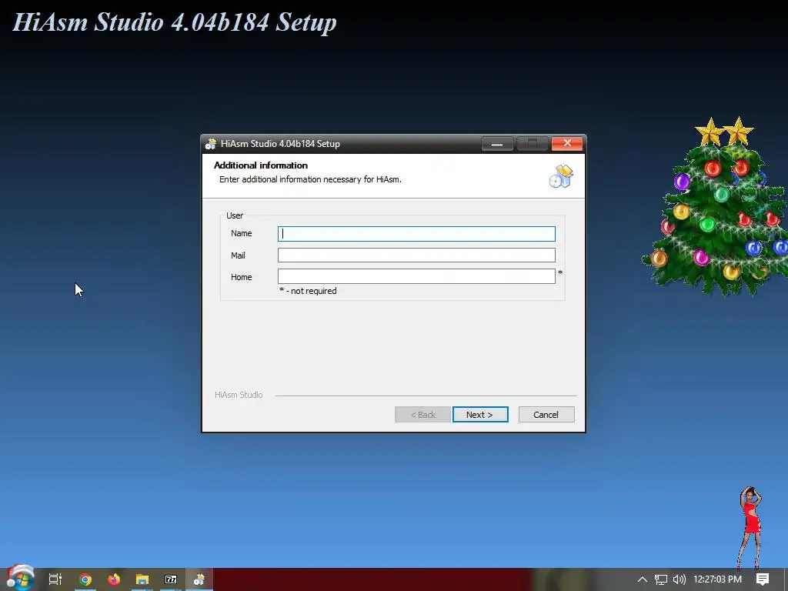Click the 'Enter additional information necessary for HiAsm.' text
This screenshot has width=788, height=591.
click(310, 179)
